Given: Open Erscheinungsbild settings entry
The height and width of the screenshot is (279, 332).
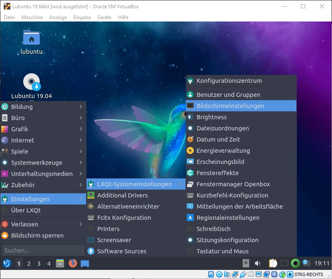Looking at the screenshot, I should (x=241, y=162).
